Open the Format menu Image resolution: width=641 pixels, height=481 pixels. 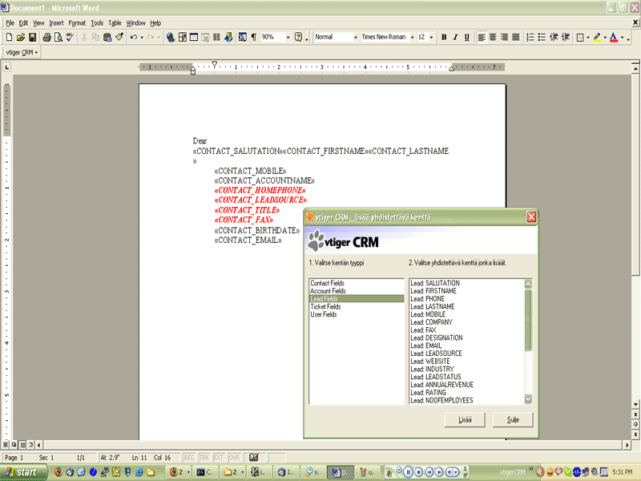click(x=77, y=23)
